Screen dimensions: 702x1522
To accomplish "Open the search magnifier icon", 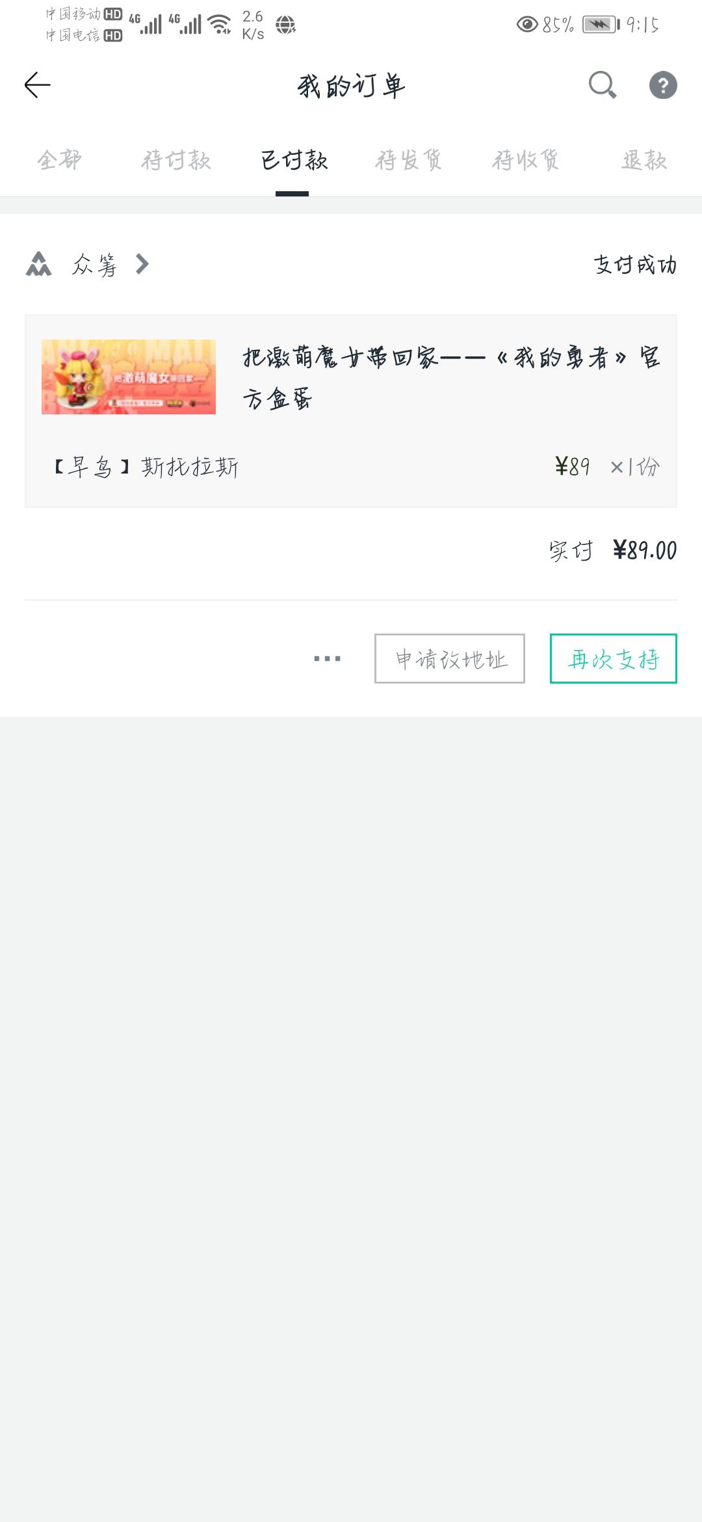I will point(603,85).
